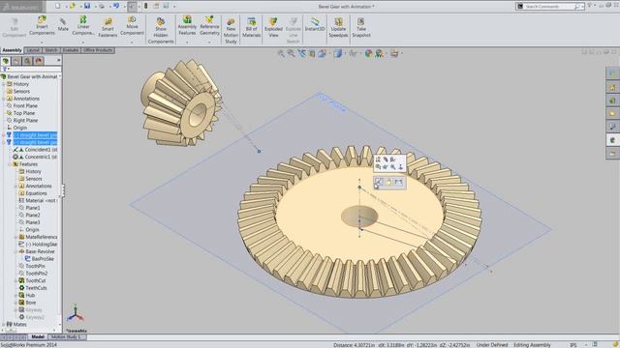620x348 pixels.
Task: Click the Undo arrow icon
Action: click(x=116, y=6)
